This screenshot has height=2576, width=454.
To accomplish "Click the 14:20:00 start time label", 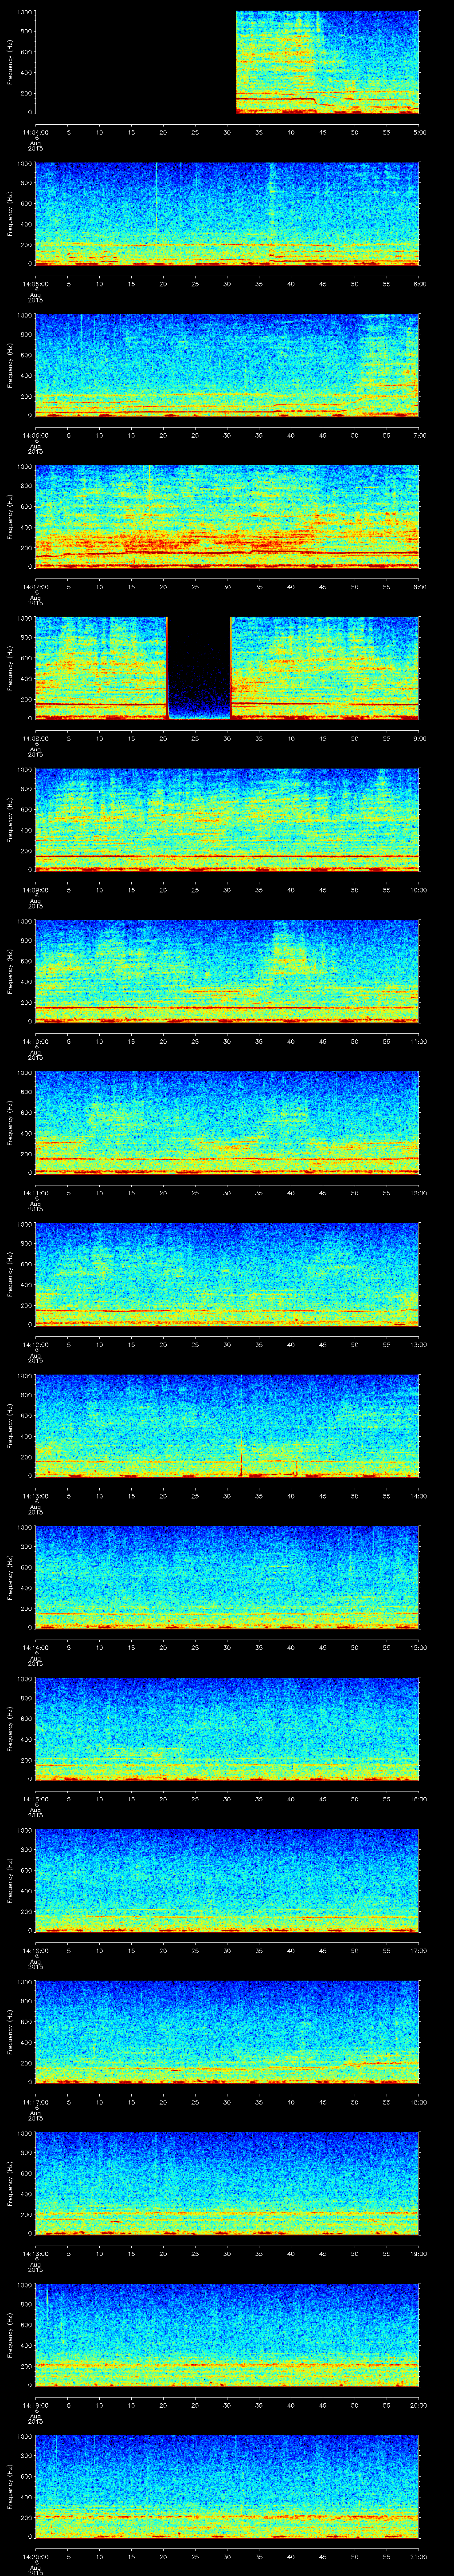I will 35,2556.
